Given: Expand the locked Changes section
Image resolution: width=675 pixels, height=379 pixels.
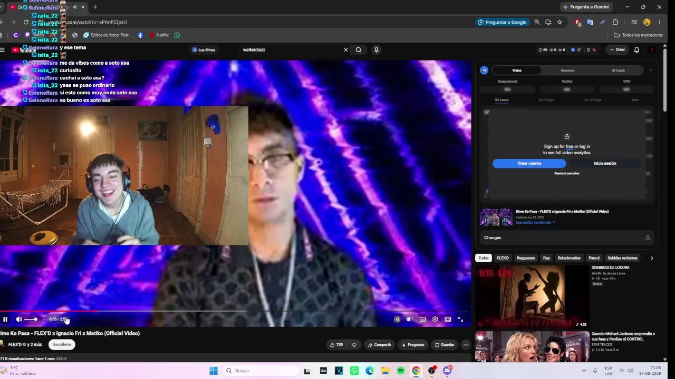Looking at the screenshot, I should click(x=567, y=238).
